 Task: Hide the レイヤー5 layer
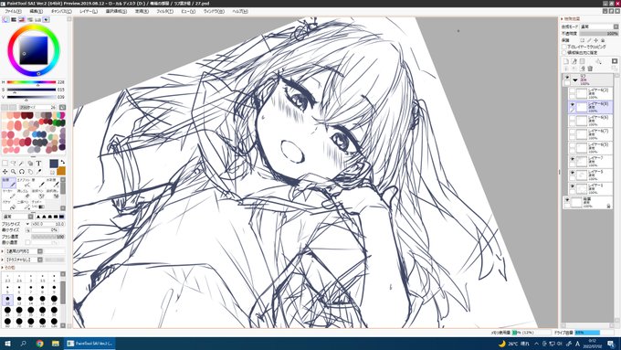(572, 173)
